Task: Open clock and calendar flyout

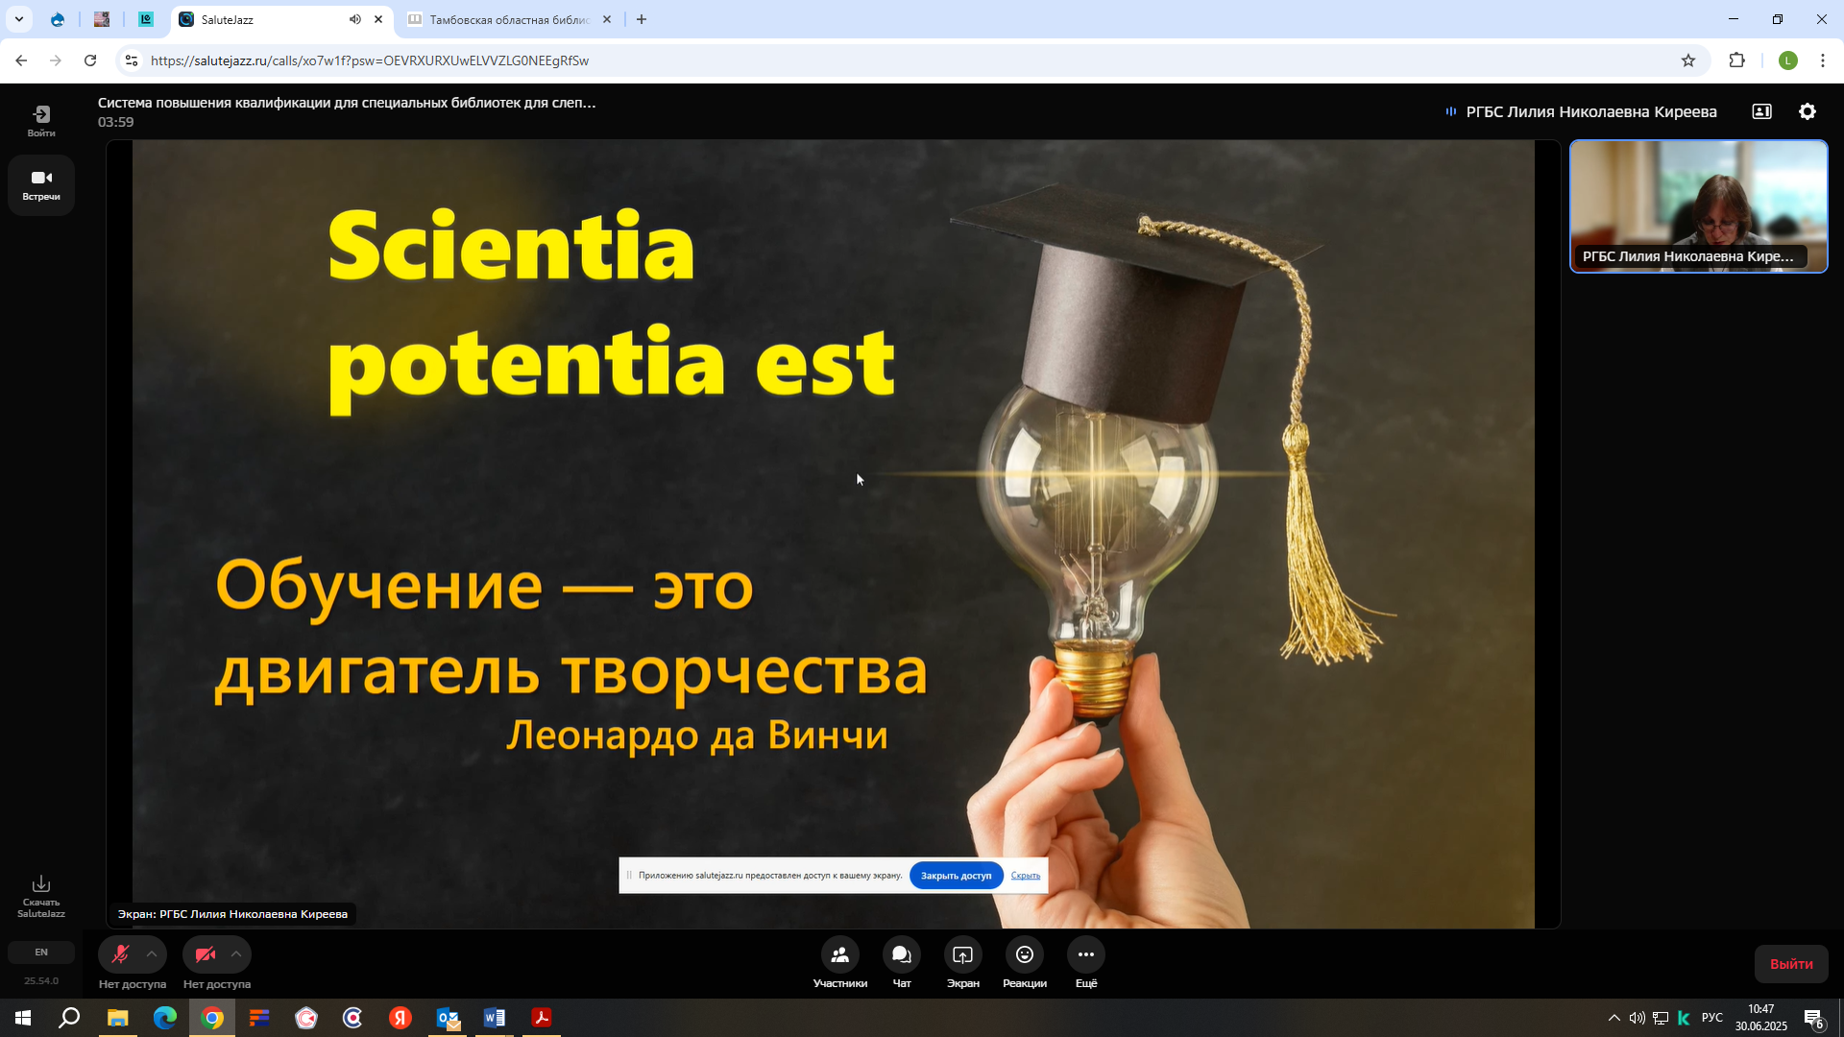Action: tap(1761, 1018)
